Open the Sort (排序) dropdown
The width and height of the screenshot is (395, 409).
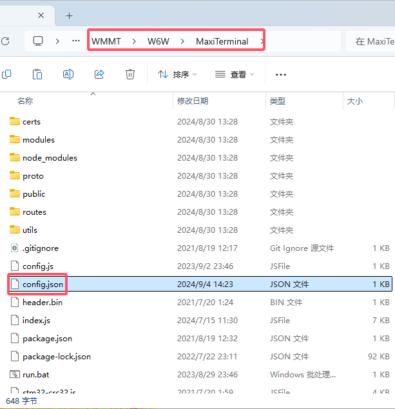point(177,75)
